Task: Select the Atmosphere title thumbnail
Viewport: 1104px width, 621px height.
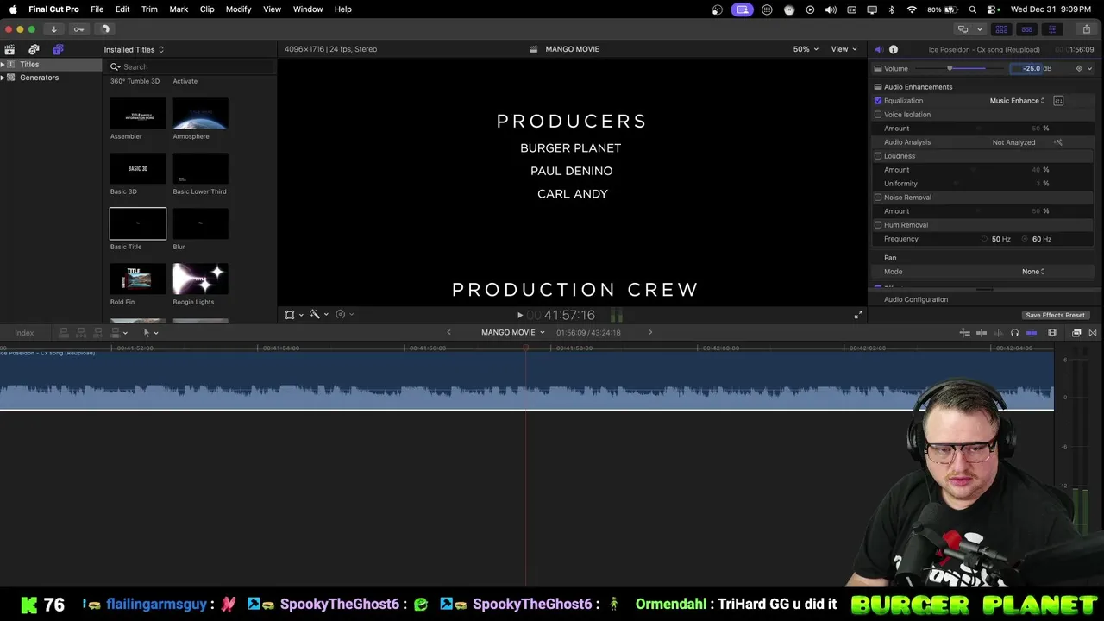Action: coord(200,113)
